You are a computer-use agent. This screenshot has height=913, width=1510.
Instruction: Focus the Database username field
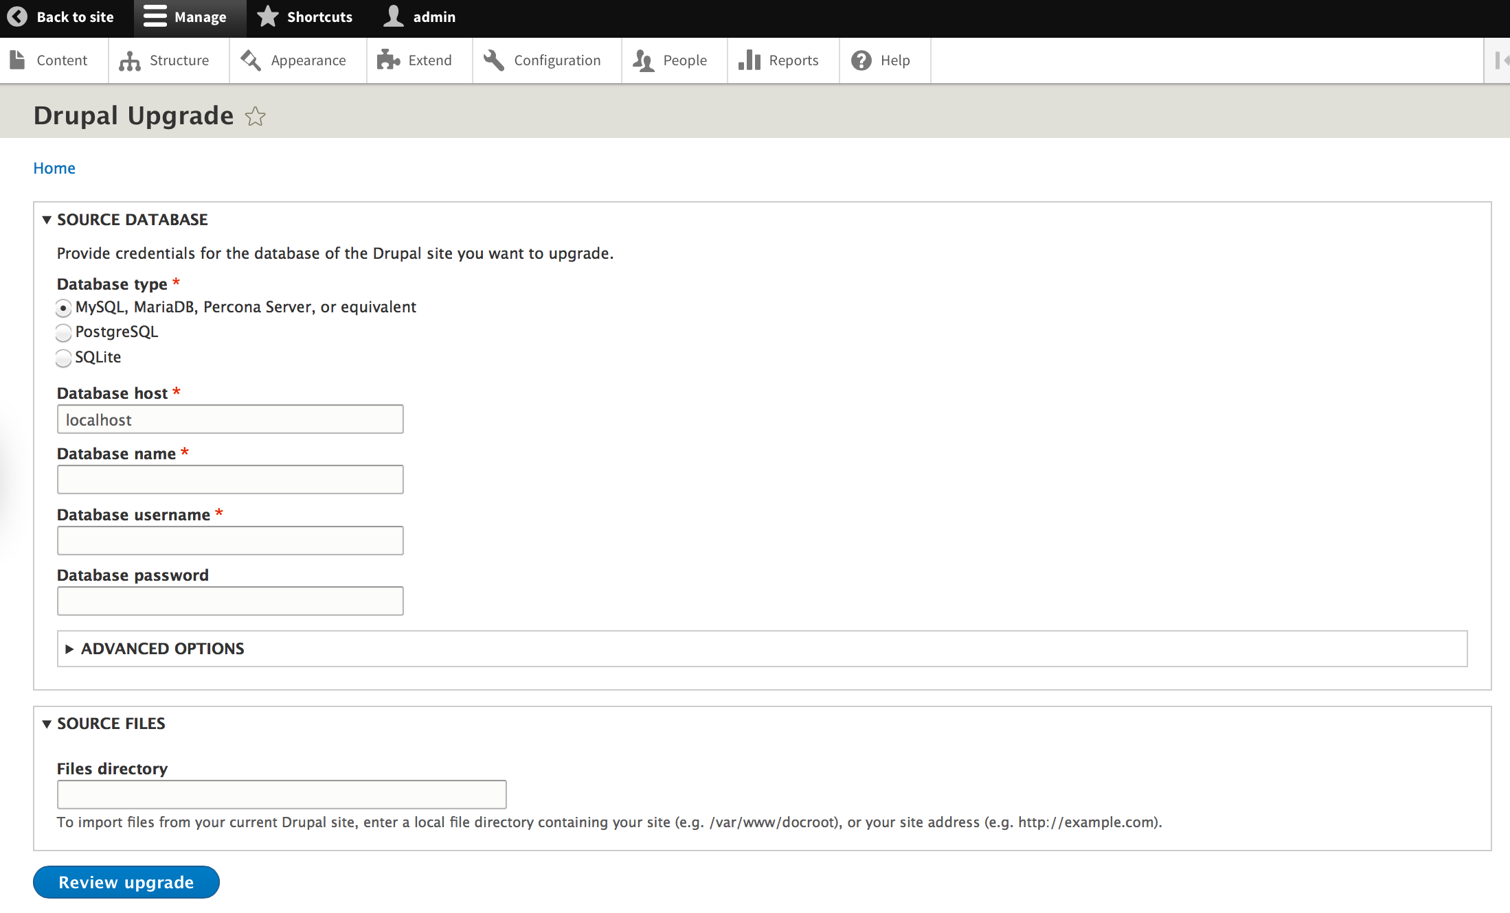[230, 541]
